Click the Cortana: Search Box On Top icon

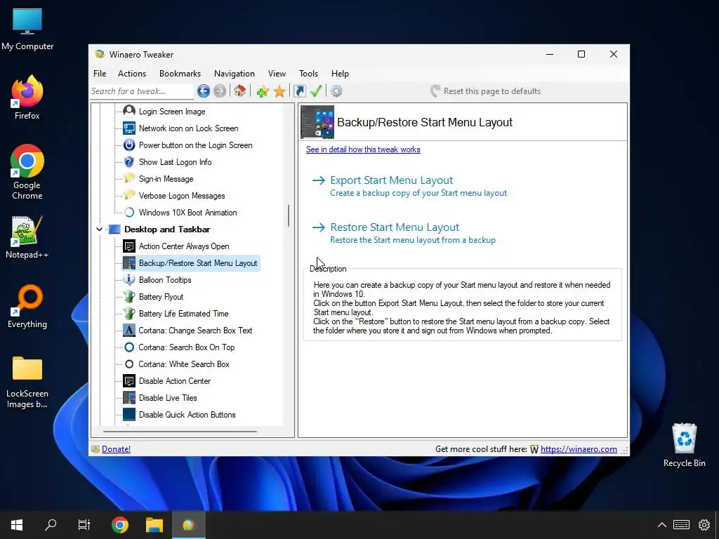click(x=129, y=347)
